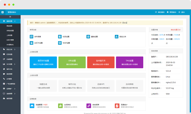Expand the 系统管理 sidebar menu

pos(10,94)
